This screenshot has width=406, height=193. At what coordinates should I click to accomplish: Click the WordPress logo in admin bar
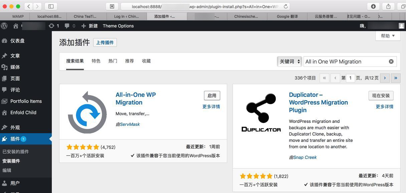pos(4,26)
